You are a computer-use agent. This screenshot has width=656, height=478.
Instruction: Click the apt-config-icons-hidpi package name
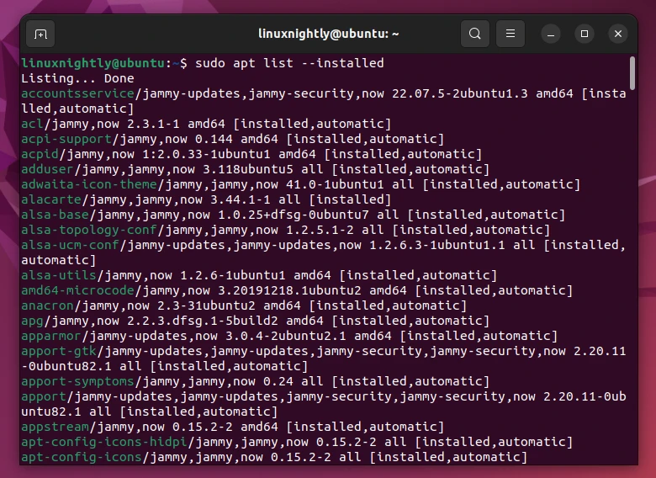pos(104,442)
